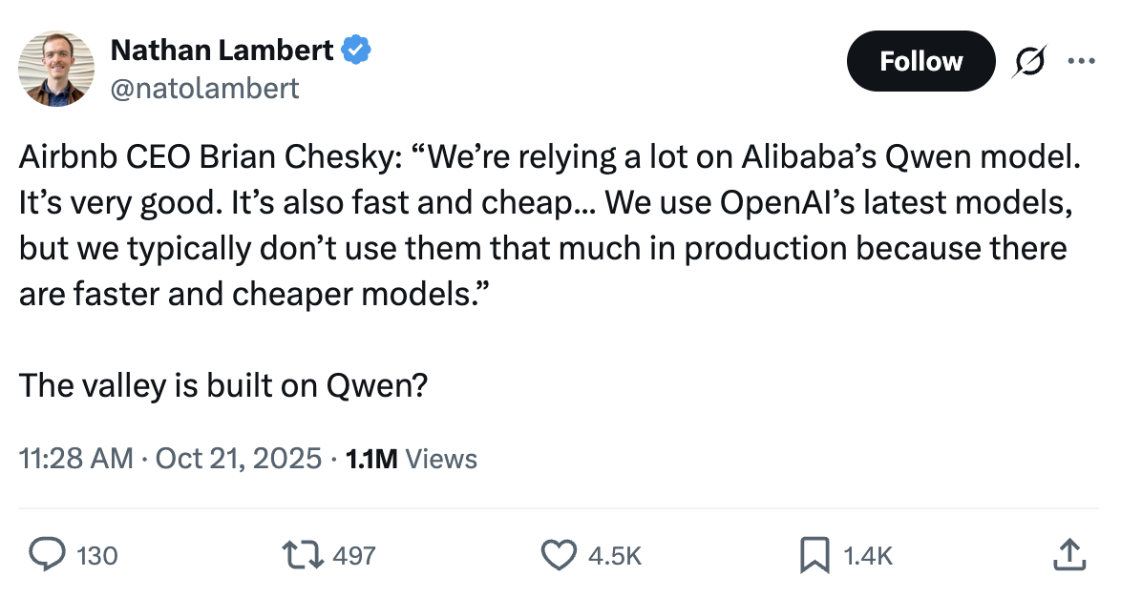Like the tweet with the heart icon

point(559,555)
